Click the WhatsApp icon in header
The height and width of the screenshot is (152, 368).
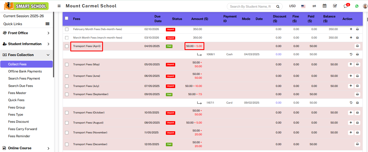pyautogui.click(x=357, y=6)
